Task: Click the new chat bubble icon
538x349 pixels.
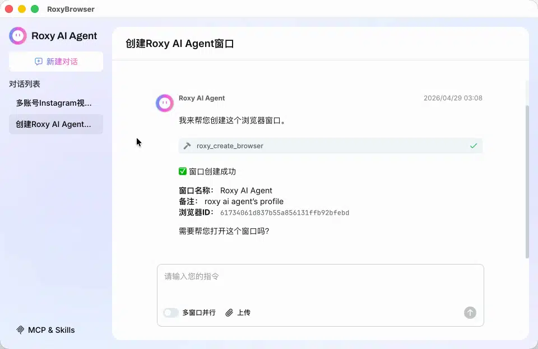Action: point(39,62)
